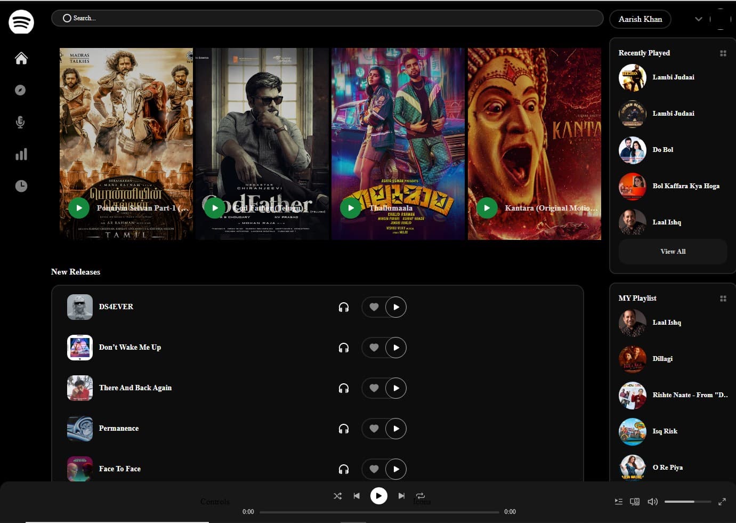This screenshot has height=523, width=736.
Task: Click the Face To Face album thumbnail
Action: tap(80, 469)
